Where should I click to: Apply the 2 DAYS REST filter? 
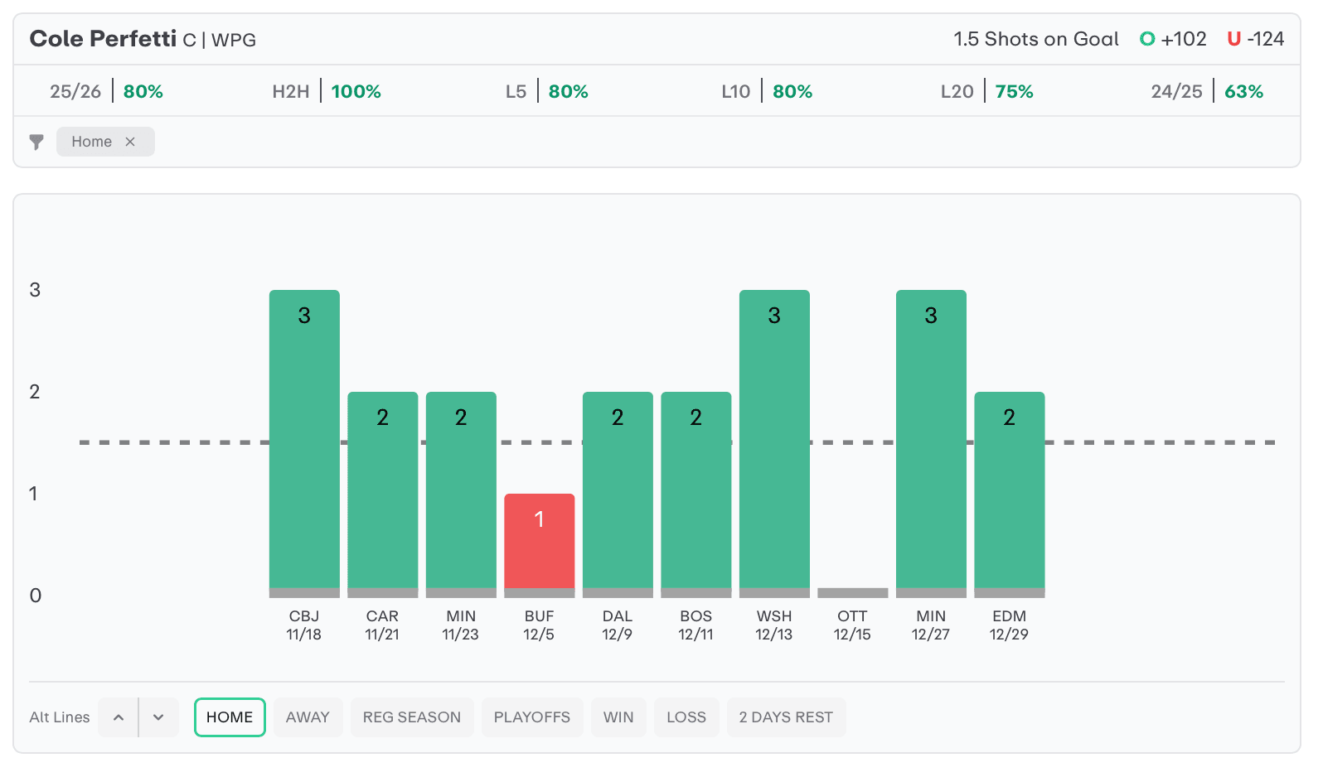click(x=786, y=717)
